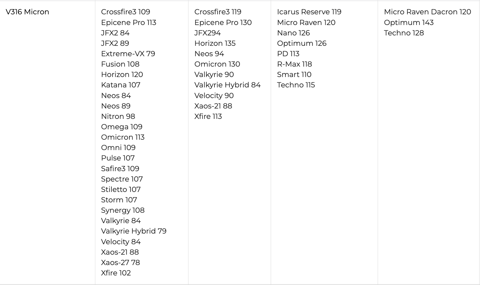Click R-Max 118 entry
The width and height of the screenshot is (480, 285).
(294, 64)
